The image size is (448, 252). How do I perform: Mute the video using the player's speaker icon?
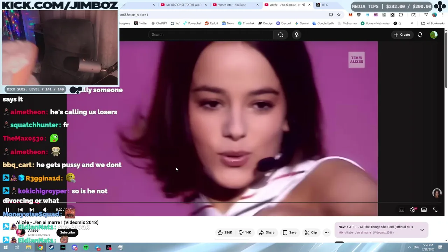click(45, 210)
